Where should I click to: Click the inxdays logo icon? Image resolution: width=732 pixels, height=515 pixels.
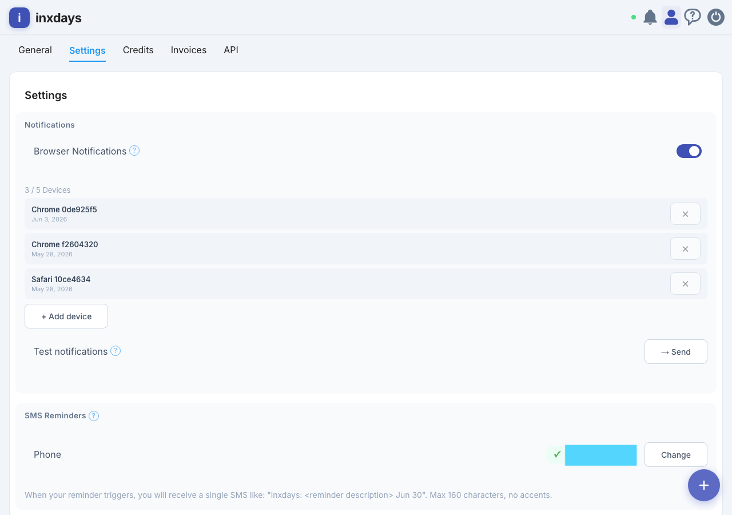(x=19, y=18)
